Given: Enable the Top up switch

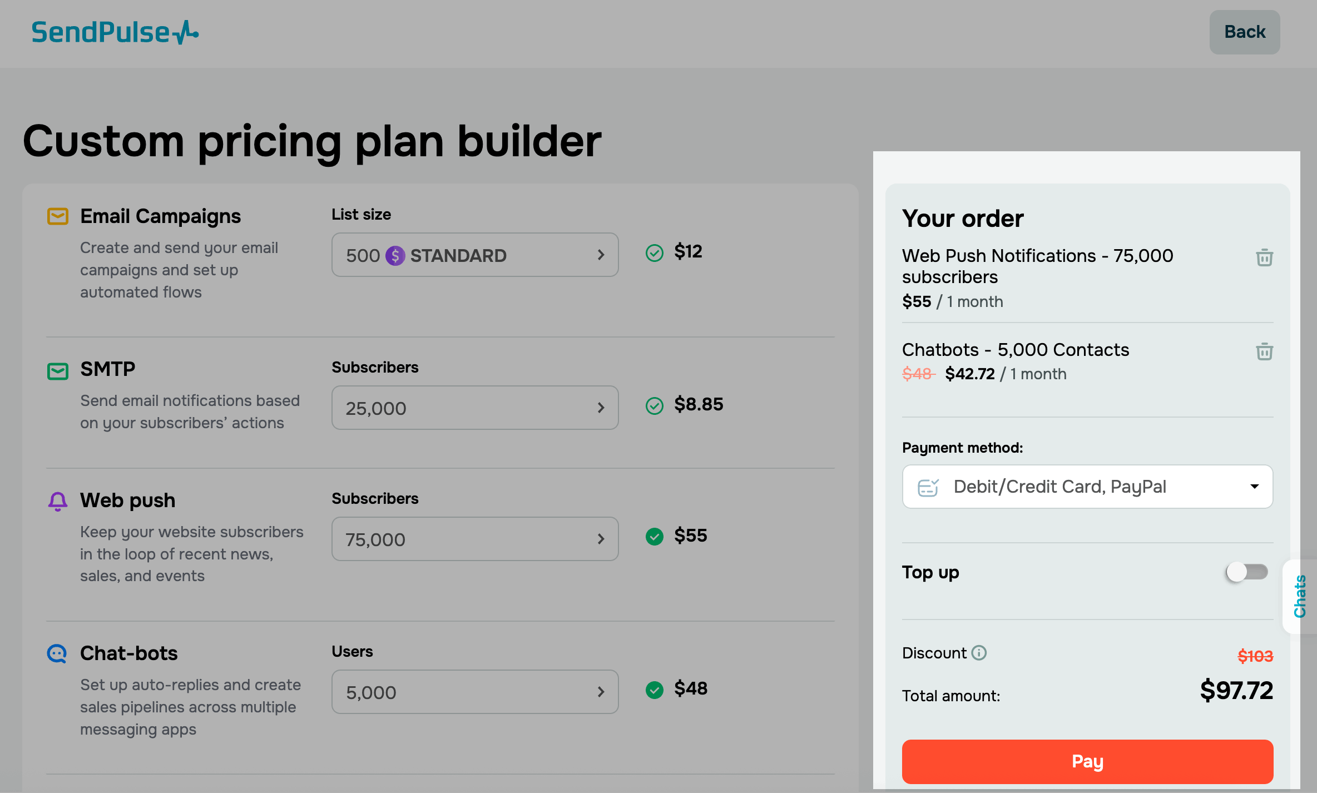Looking at the screenshot, I should (x=1246, y=572).
